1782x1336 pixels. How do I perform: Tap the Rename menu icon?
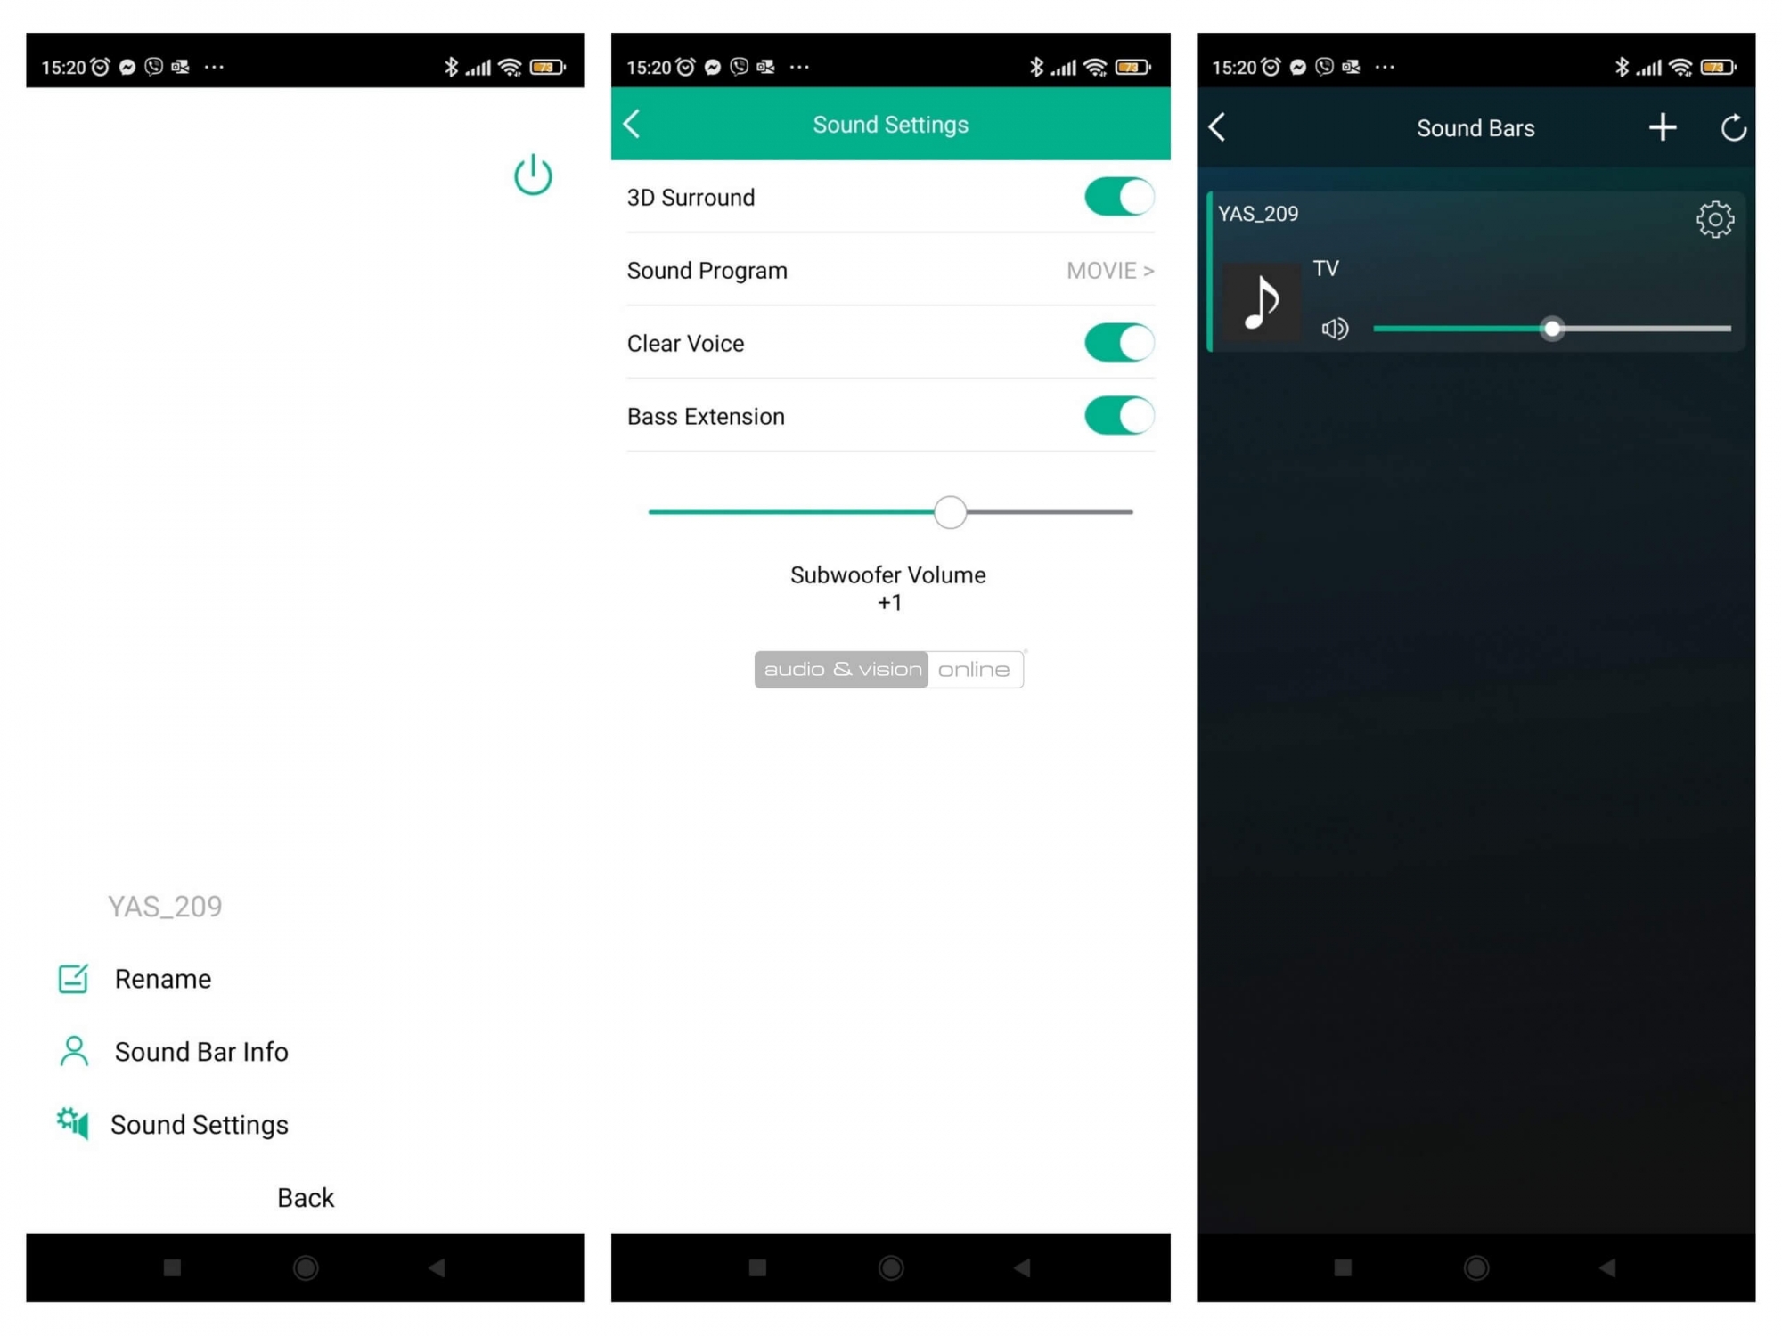click(x=71, y=978)
